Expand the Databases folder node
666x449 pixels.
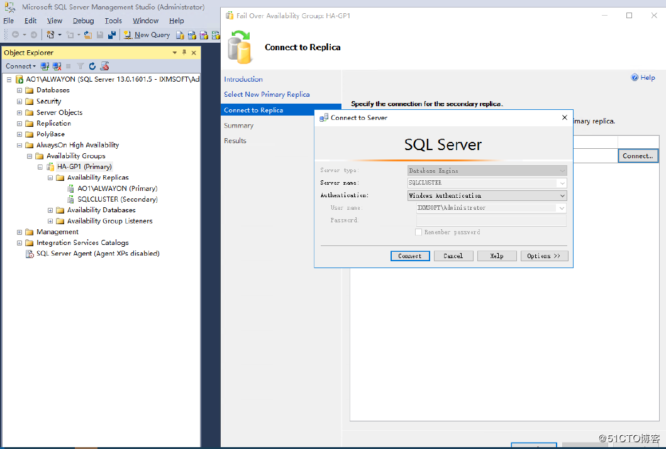19,90
